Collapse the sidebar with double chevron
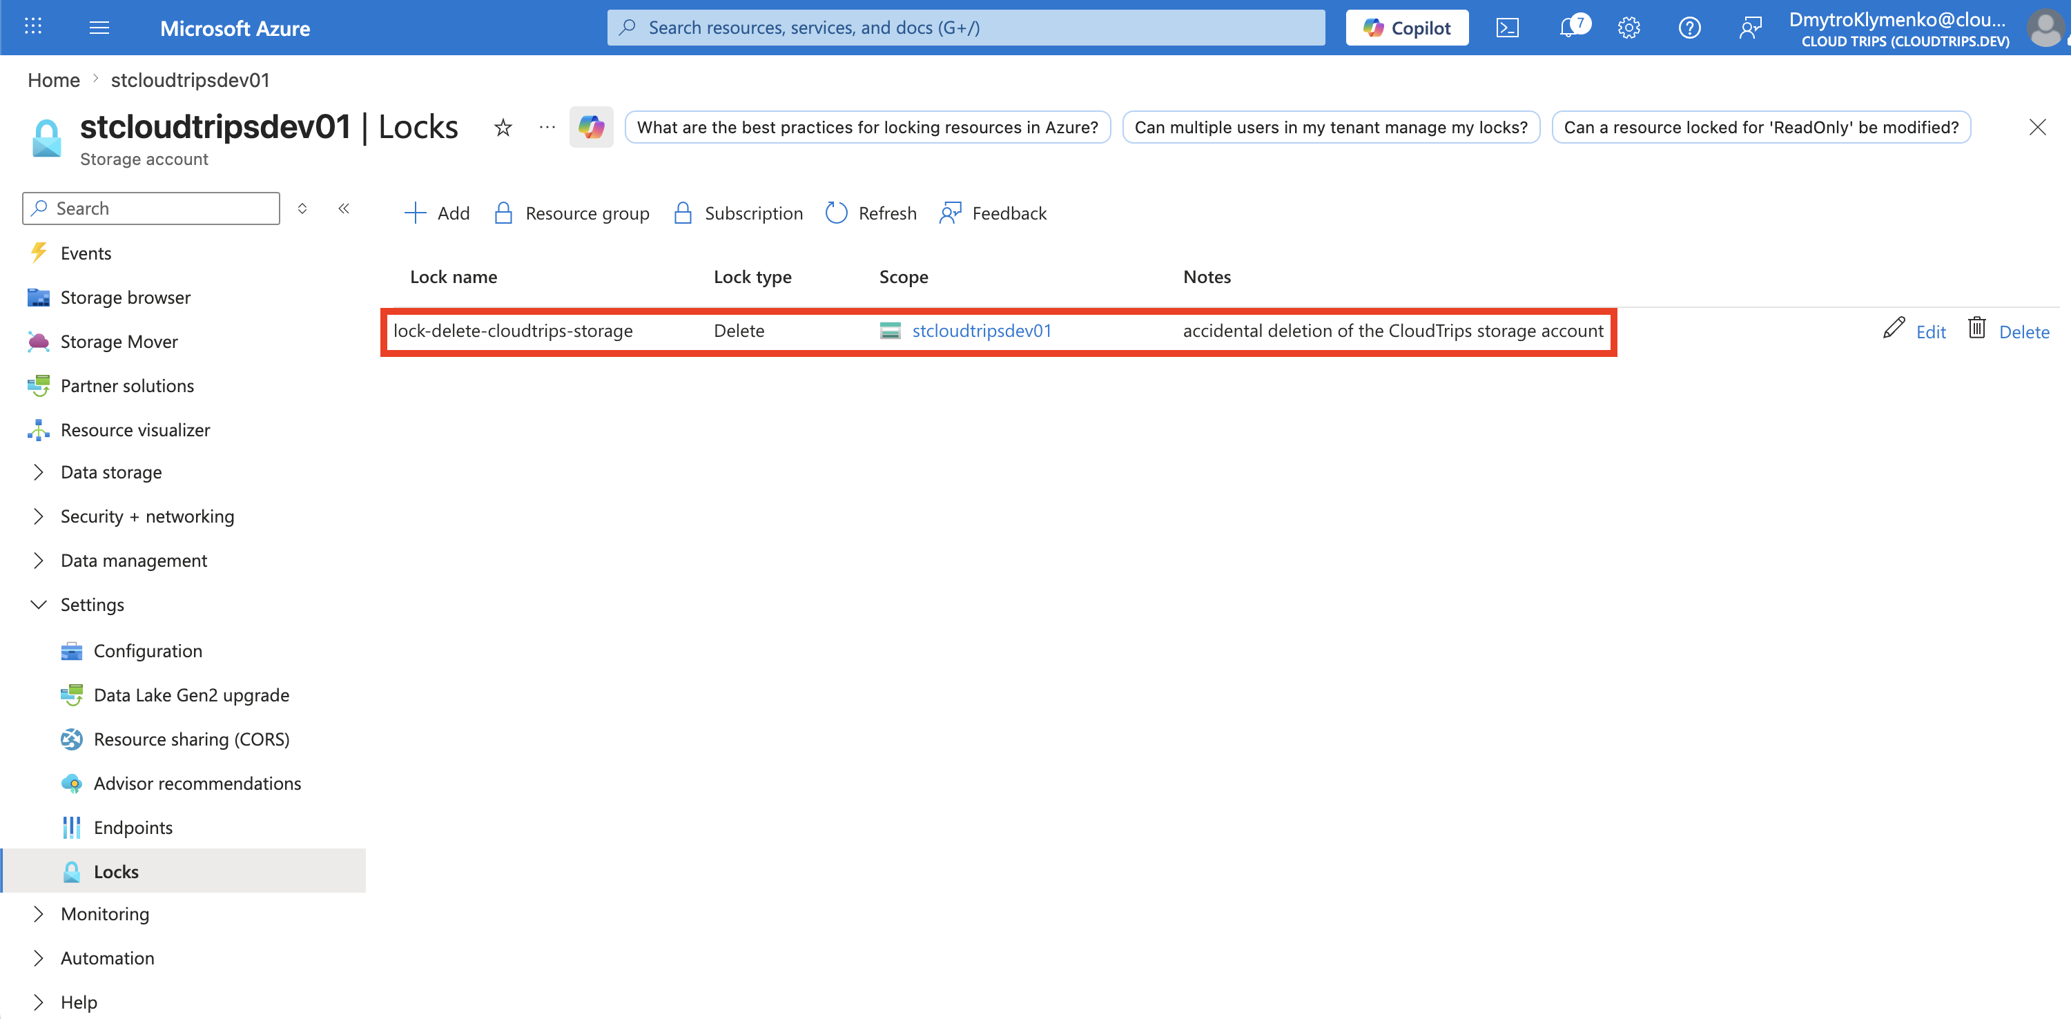 (344, 208)
